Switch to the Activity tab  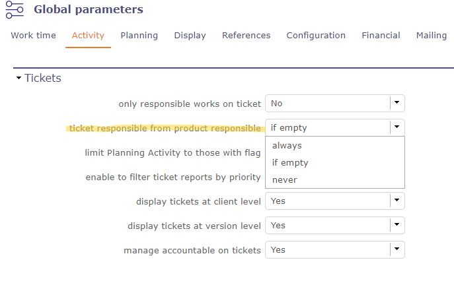click(x=88, y=36)
